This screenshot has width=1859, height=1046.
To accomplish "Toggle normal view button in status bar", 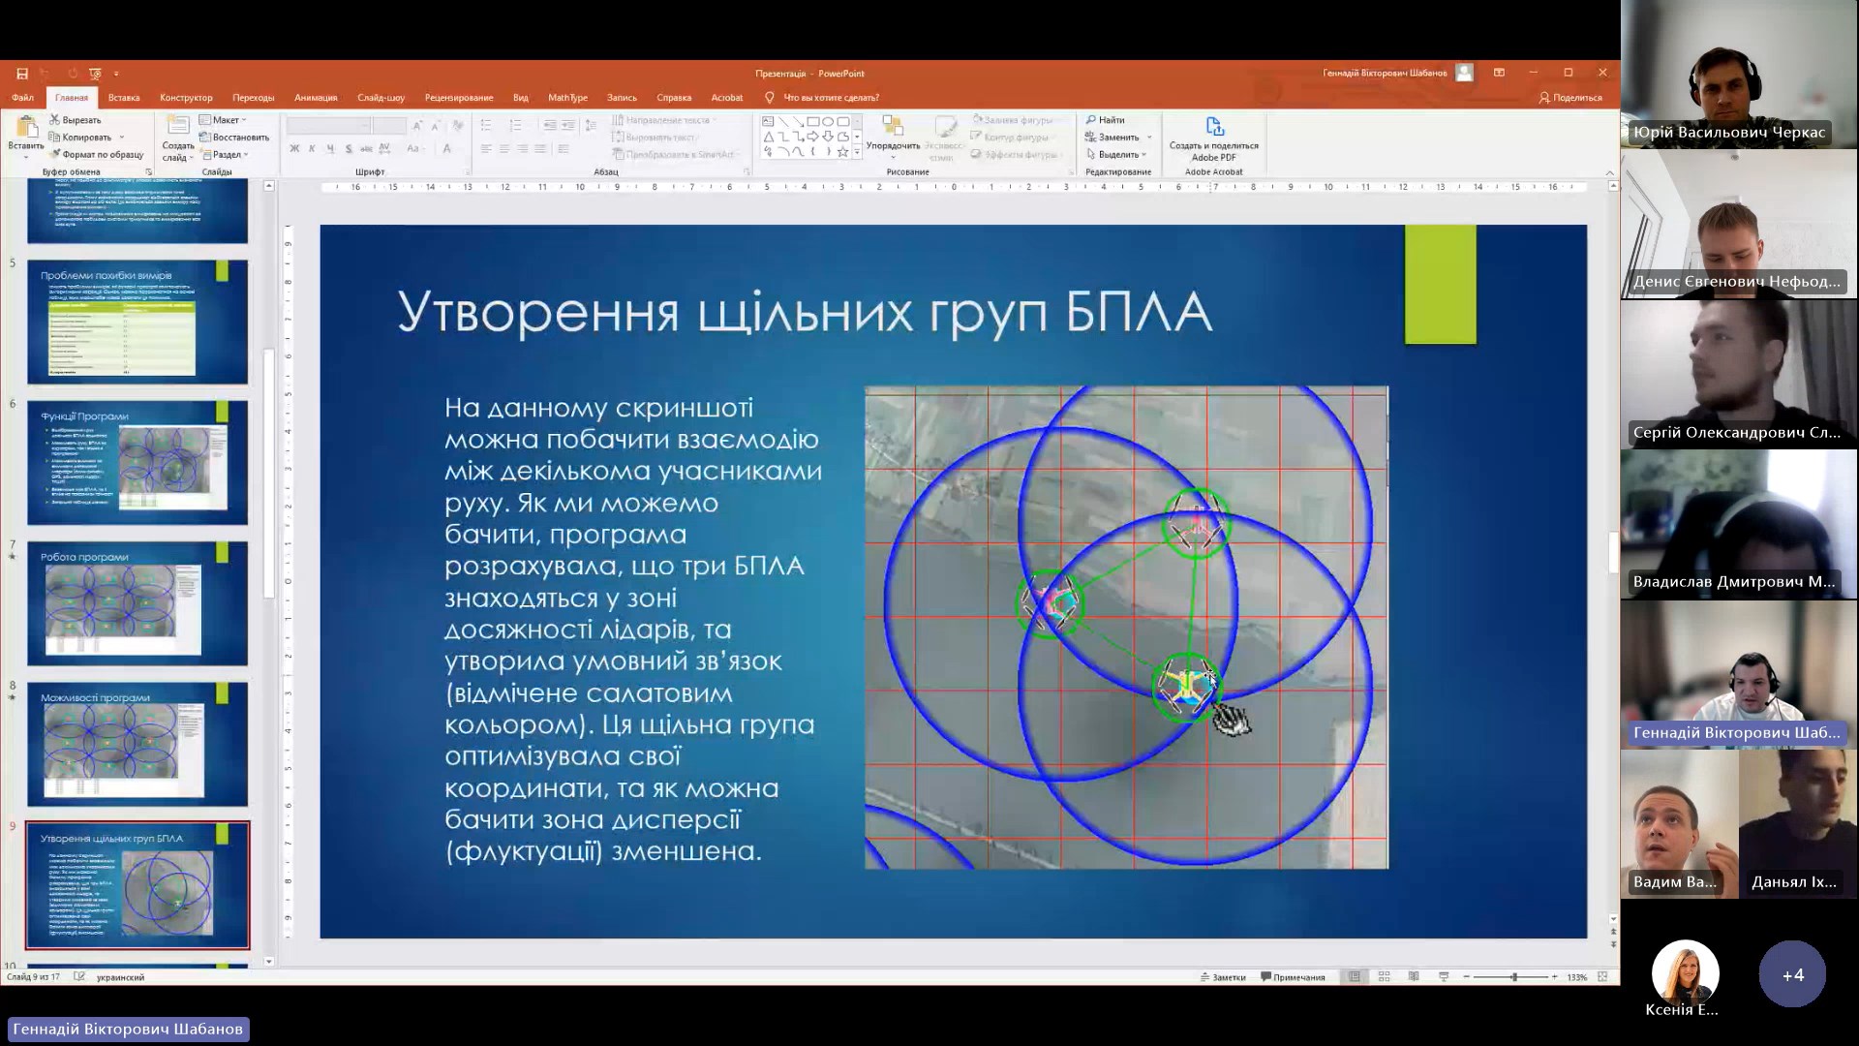I will (x=1354, y=977).
